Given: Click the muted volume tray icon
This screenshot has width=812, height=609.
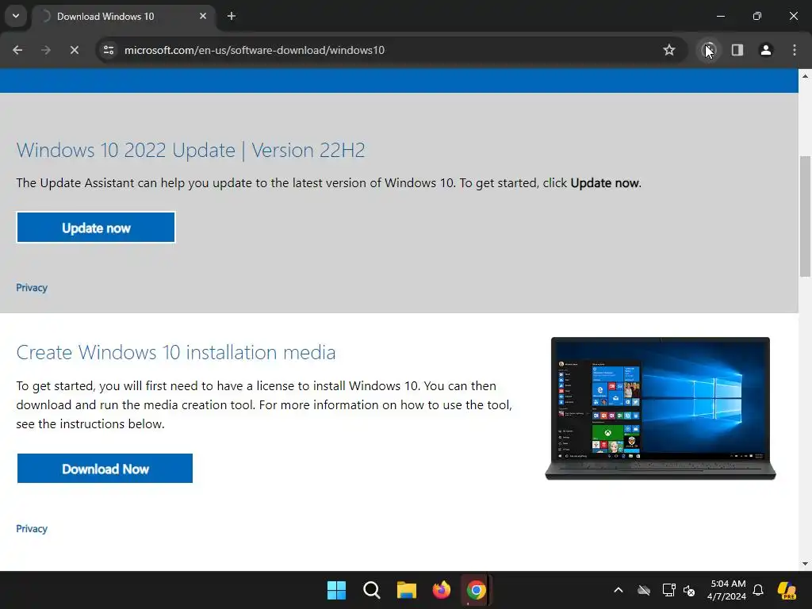Looking at the screenshot, I should 689,590.
